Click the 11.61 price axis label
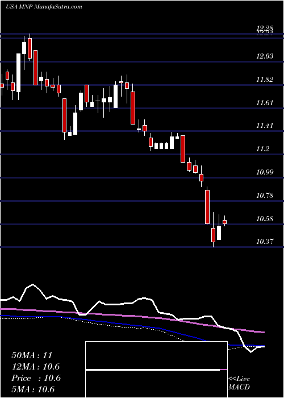 [265, 103]
